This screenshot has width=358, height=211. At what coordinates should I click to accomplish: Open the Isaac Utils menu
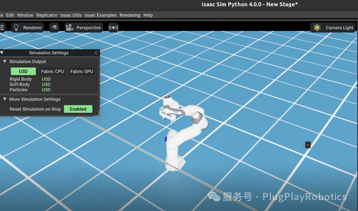[71, 15]
